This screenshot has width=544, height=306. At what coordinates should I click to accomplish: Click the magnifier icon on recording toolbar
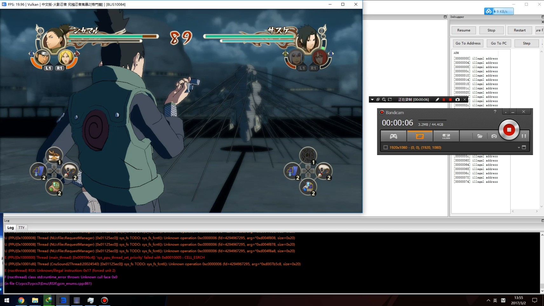pyautogui.click(x=384, y=99)
